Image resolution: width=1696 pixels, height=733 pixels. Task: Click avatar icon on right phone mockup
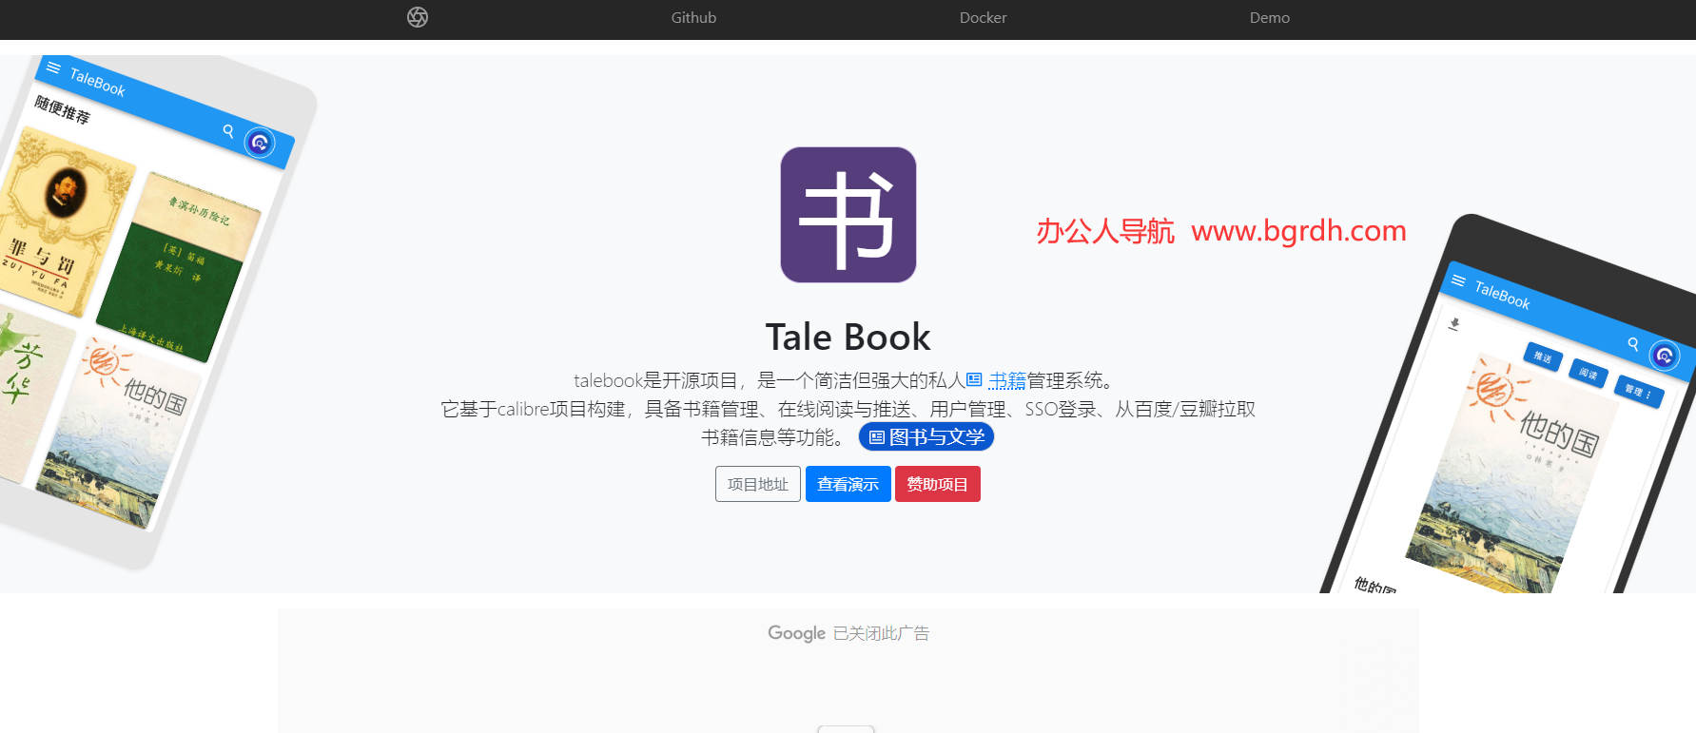coord(1665,356)
